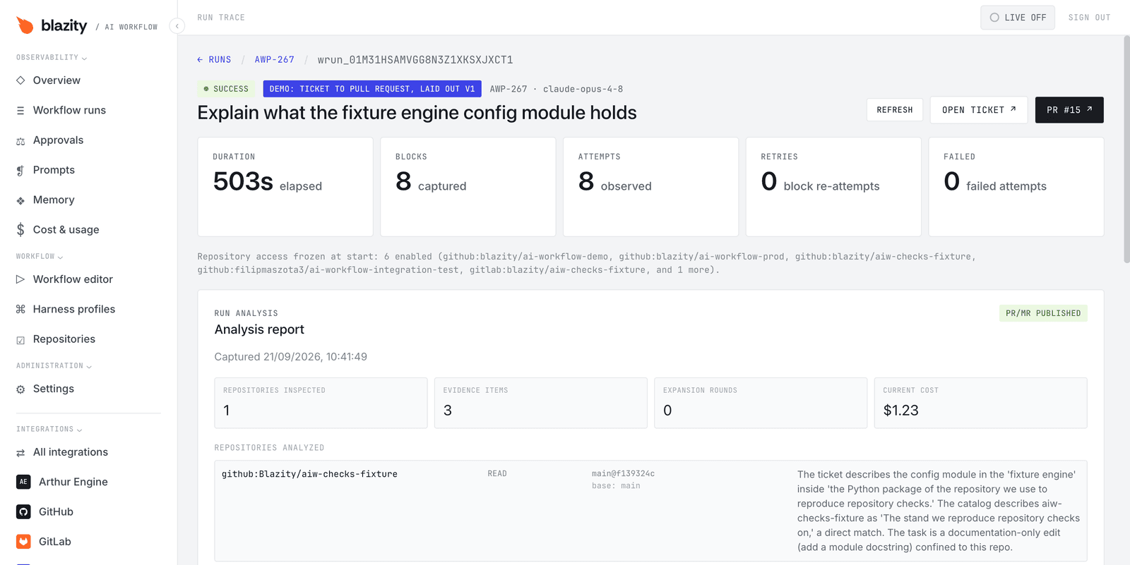Navigate to Harness profiles
1130x565 pixels.
[74, 309]
